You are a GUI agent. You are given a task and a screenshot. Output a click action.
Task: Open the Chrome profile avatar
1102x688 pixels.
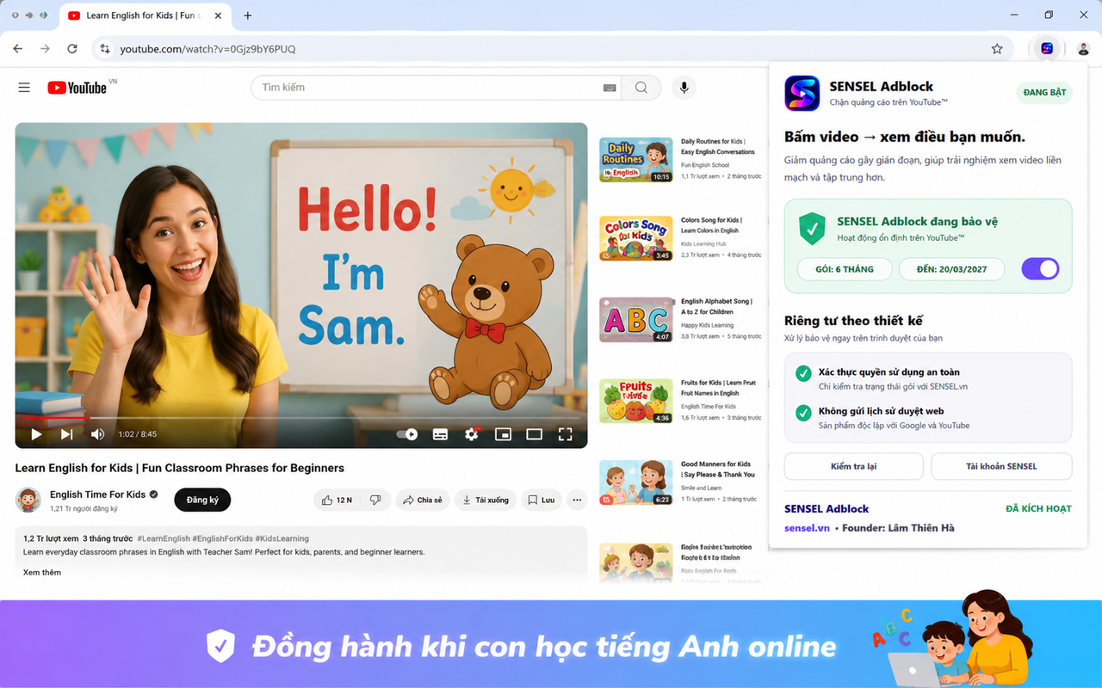(x=1084, y=49)
